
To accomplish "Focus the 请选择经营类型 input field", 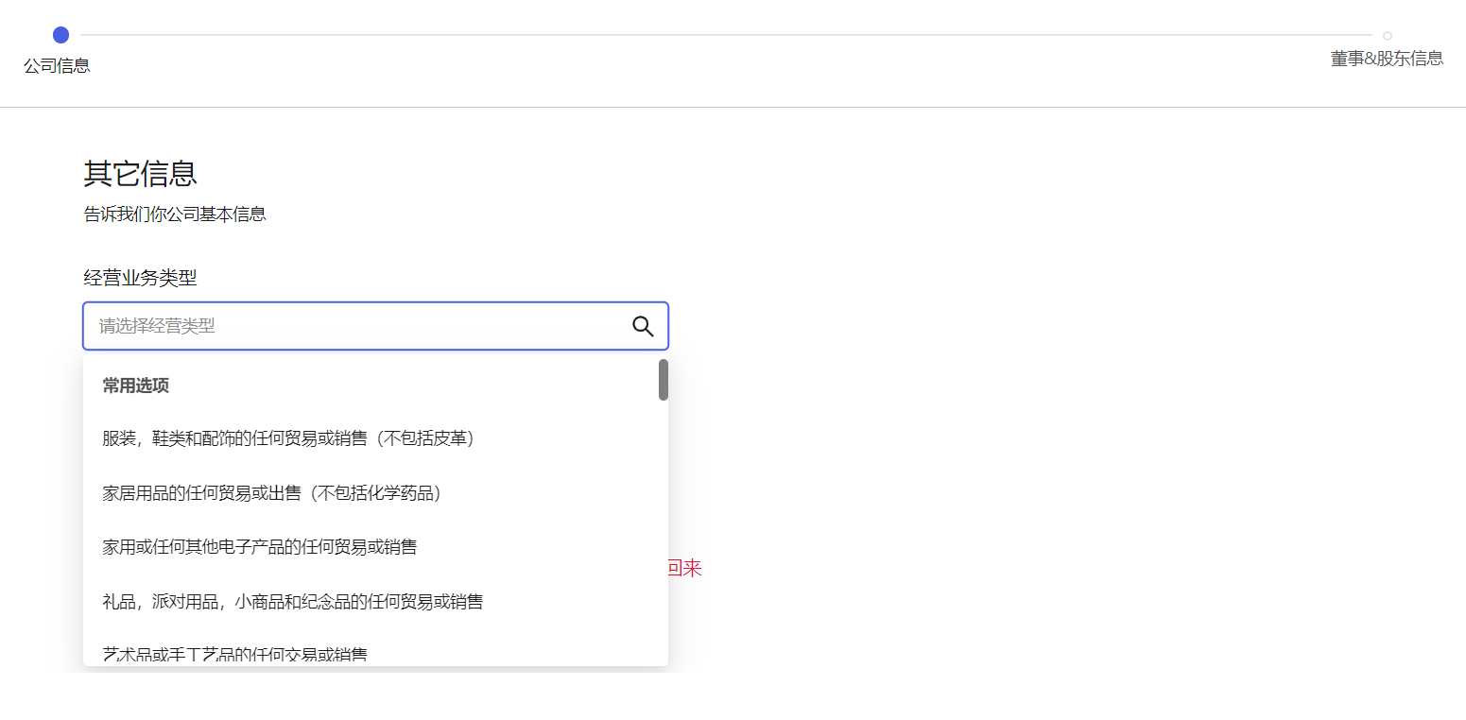I will [x=359, y=326].
